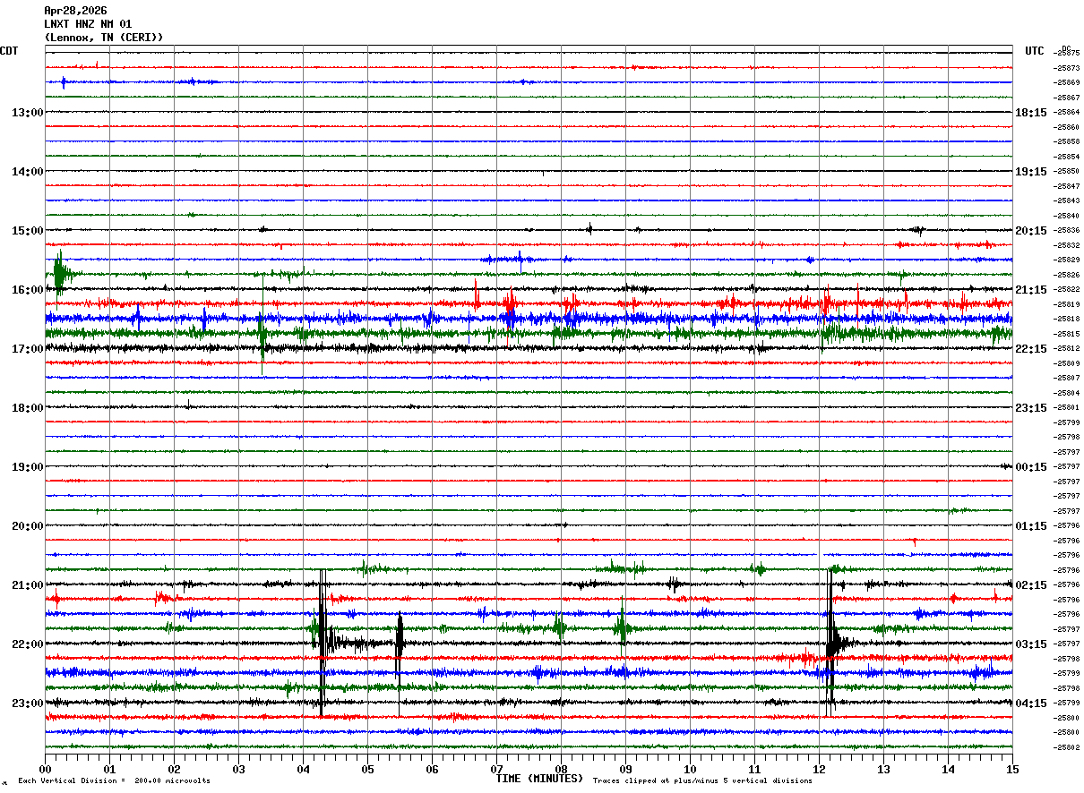Image resolution: width=1084 pixels, height=793 pixels.
Task: Click the 23:00 CDT row label
Action: (28, 703)
